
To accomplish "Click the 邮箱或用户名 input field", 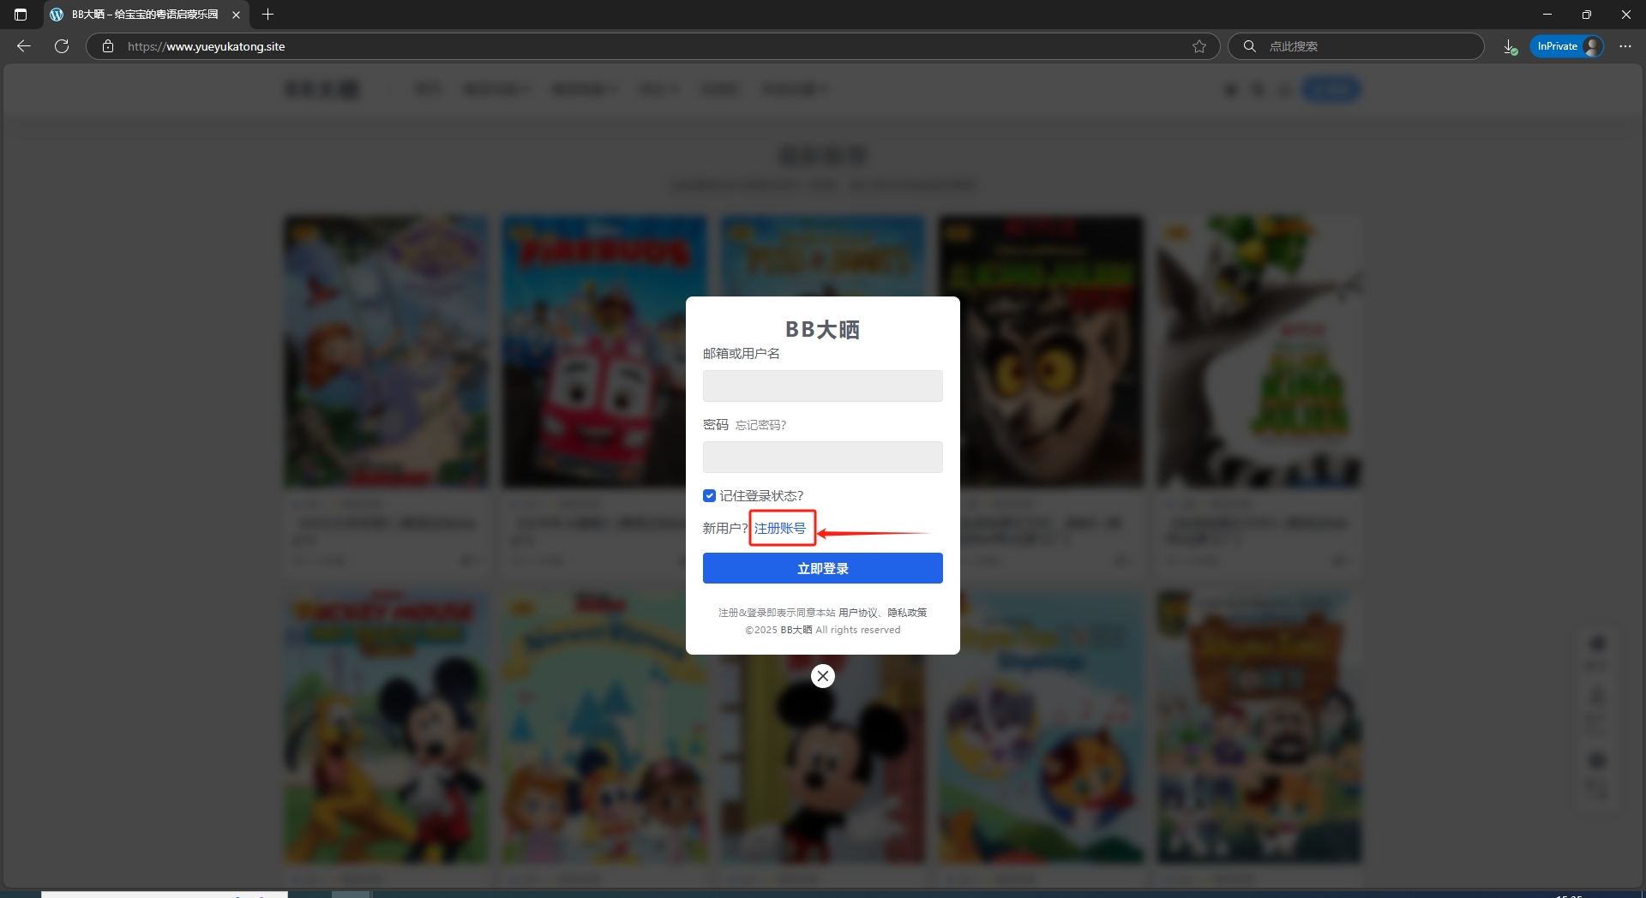I will [x=823, y=386].
